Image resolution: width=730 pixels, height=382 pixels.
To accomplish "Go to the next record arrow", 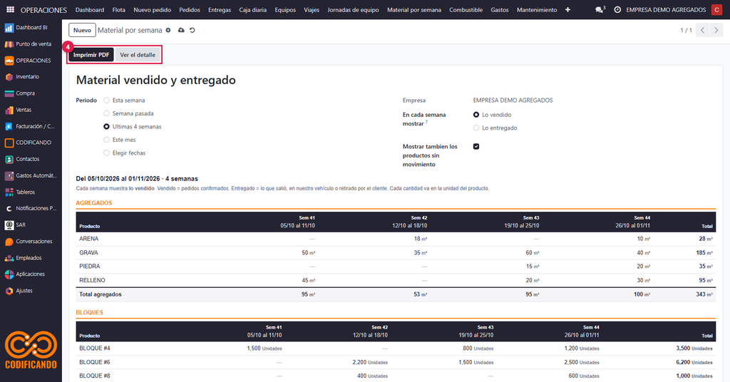I will coord(716,30).
